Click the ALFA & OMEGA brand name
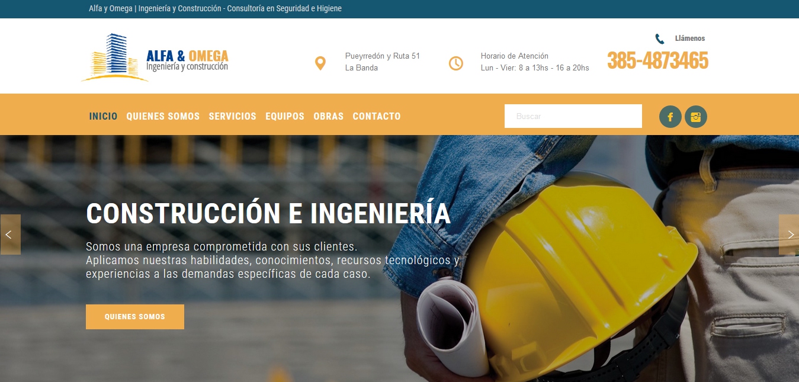Viewport: 799px width, 382px height. pyautogui.click(x=187, y=56)
